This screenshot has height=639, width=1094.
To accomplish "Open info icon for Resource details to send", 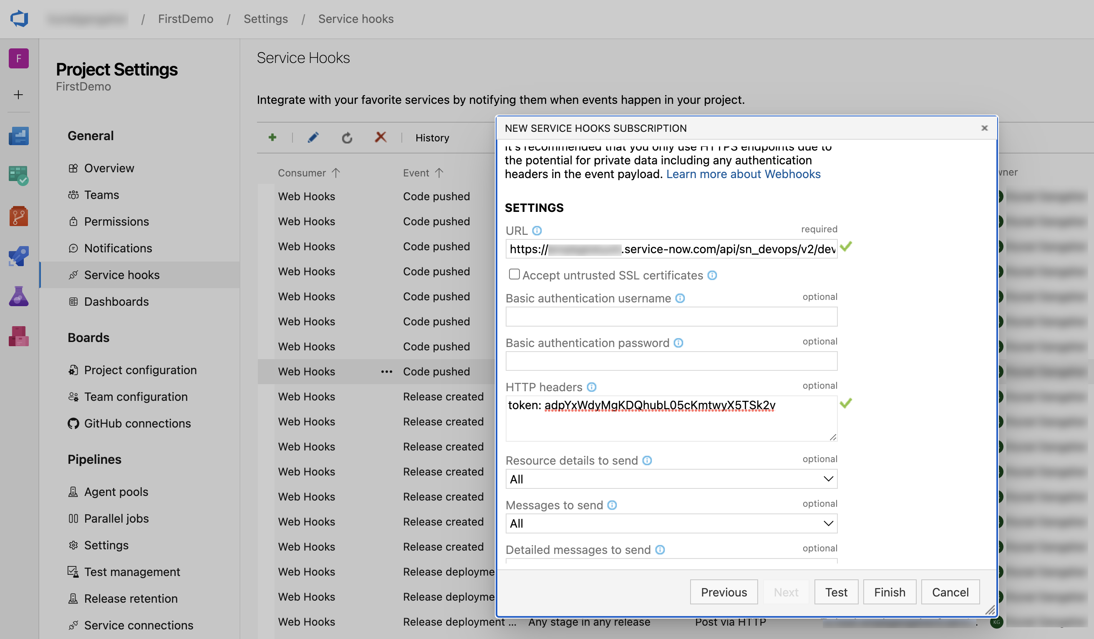I will coord(647,460).
